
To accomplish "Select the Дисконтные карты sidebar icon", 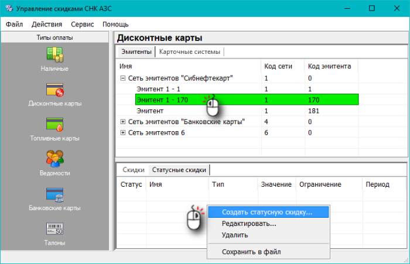I will [54, 90].
